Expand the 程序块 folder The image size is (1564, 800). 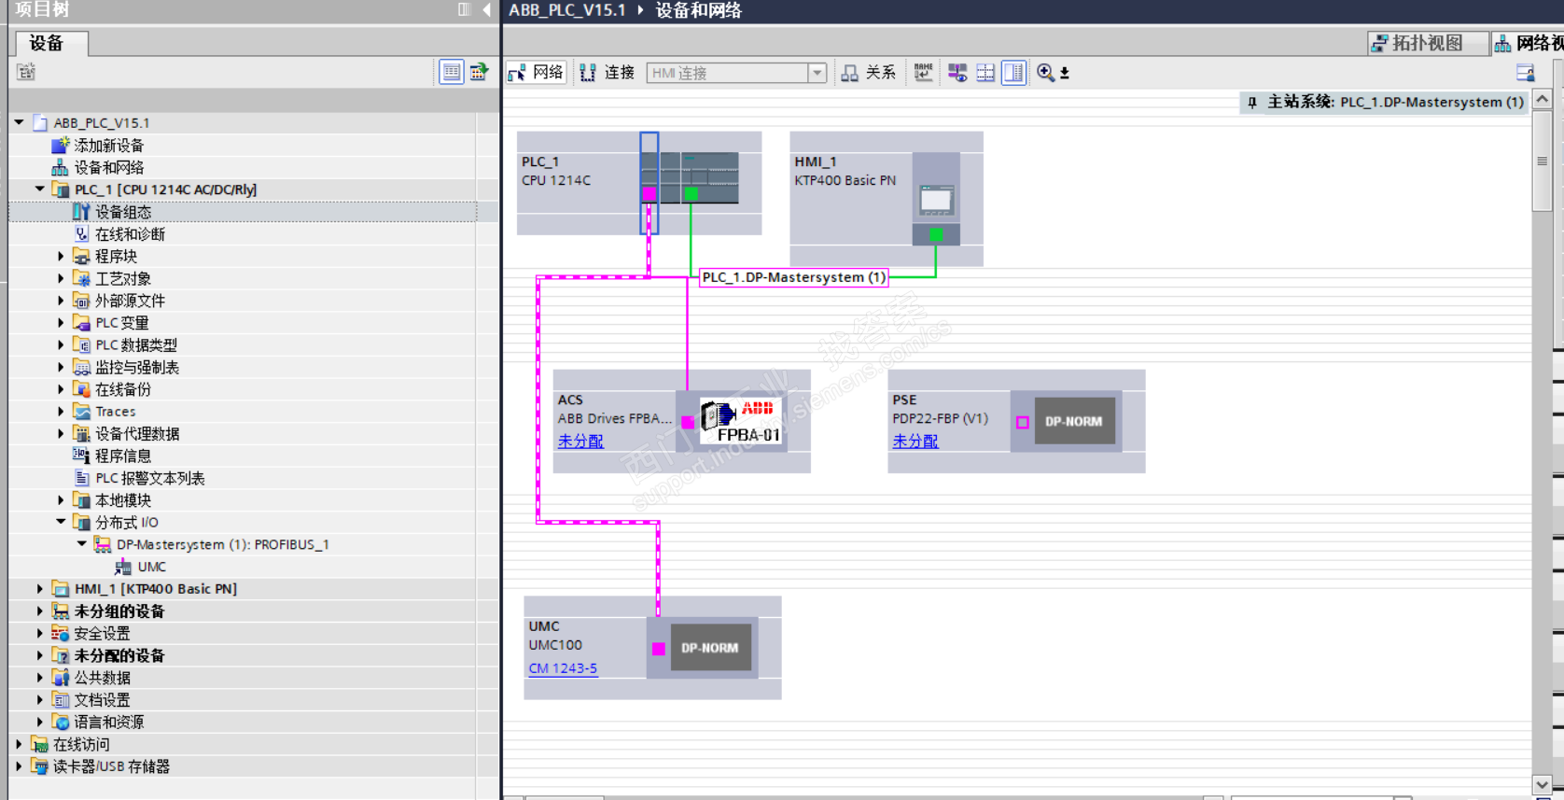click(62, 256)
